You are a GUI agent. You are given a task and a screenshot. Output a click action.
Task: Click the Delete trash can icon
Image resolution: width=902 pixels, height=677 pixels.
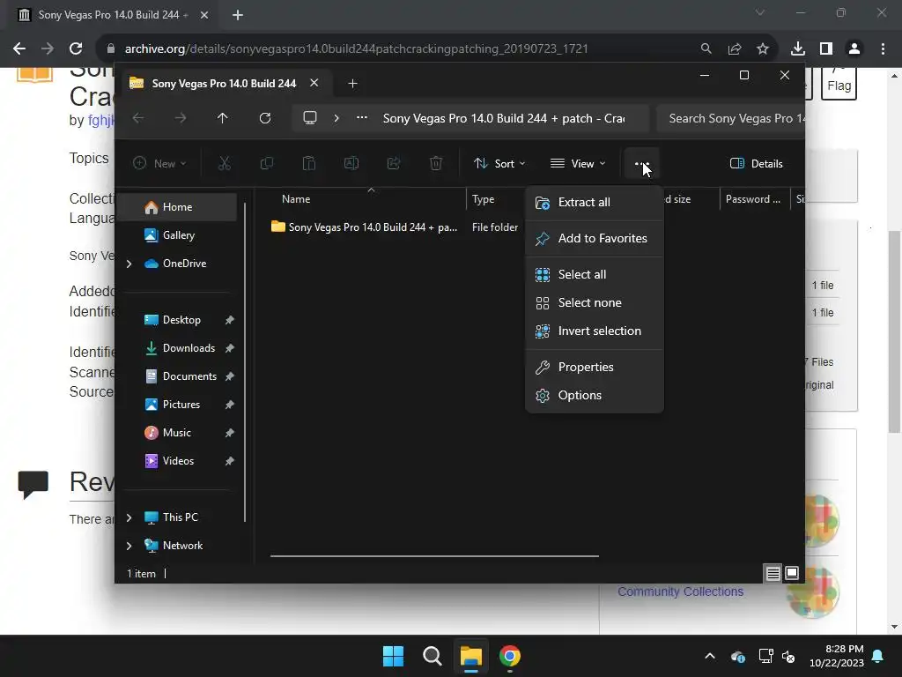point(436,163)
